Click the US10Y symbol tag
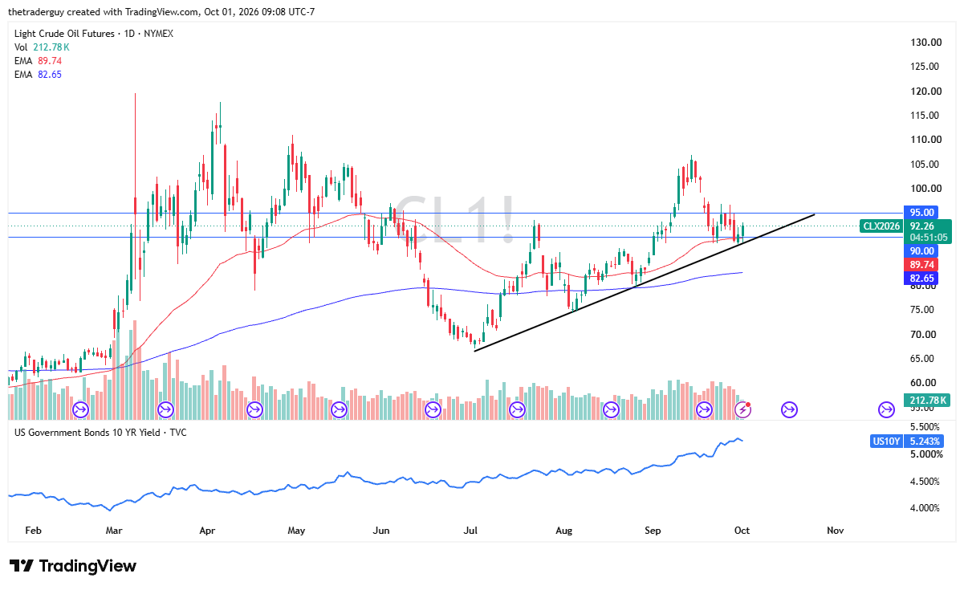 coord(887,441)
